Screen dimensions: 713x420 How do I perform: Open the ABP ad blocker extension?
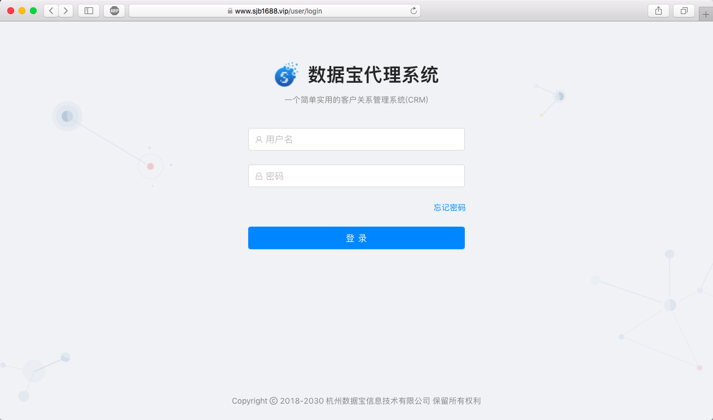pos(114,11)
